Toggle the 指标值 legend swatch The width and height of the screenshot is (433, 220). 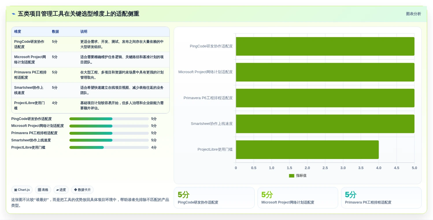(291, 176)
